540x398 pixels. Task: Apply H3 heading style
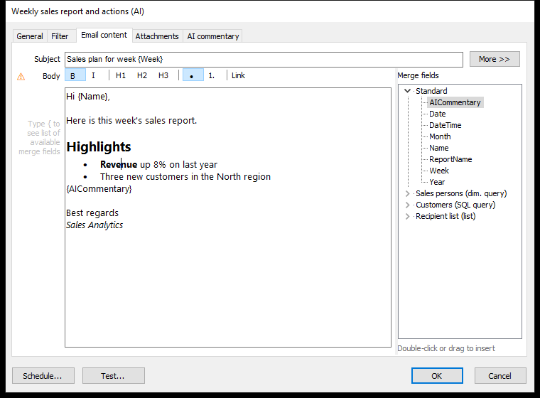pos(163,75)
